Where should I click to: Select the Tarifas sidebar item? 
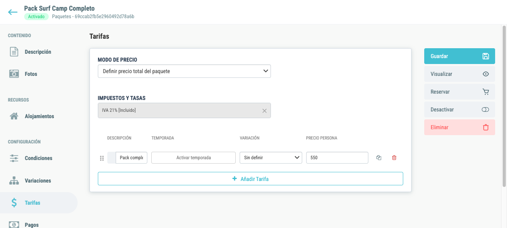pos(39,203)
